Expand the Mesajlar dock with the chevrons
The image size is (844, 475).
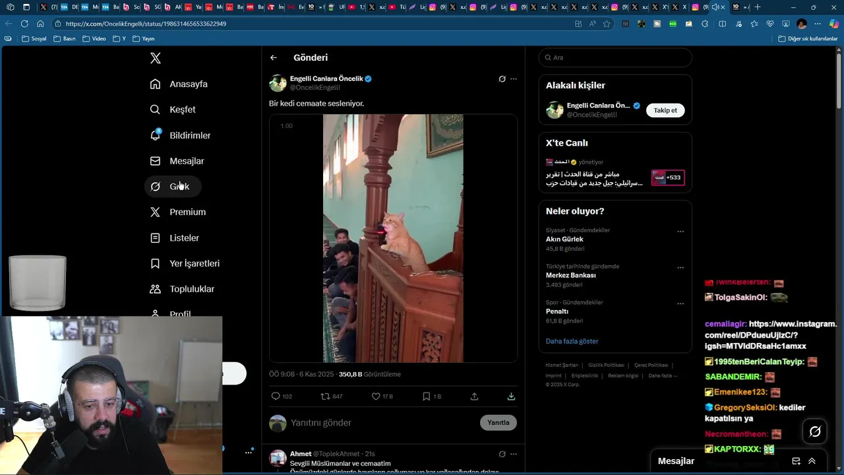click(812, 461)
